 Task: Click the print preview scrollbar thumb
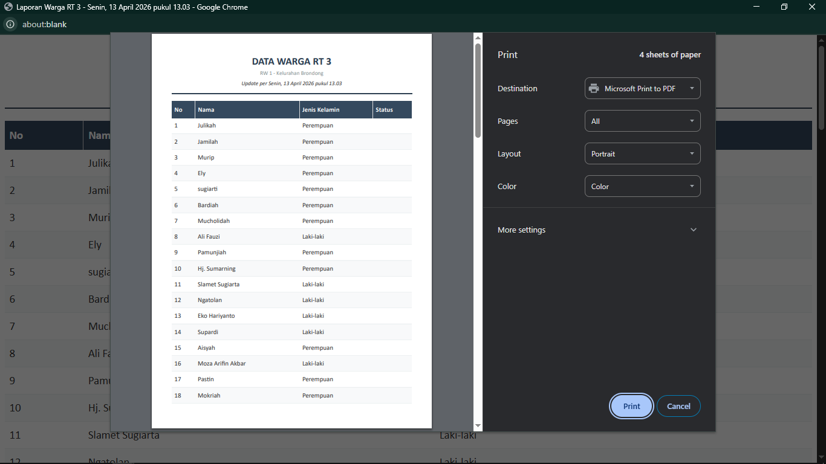tap(478, 91)
